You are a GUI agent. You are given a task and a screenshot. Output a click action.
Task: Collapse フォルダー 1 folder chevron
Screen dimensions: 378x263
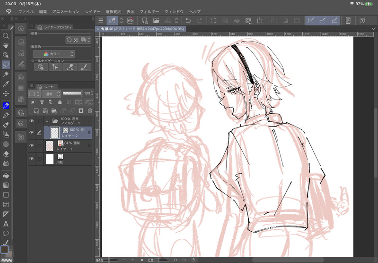pyautogui.click(x=47, y=121)
